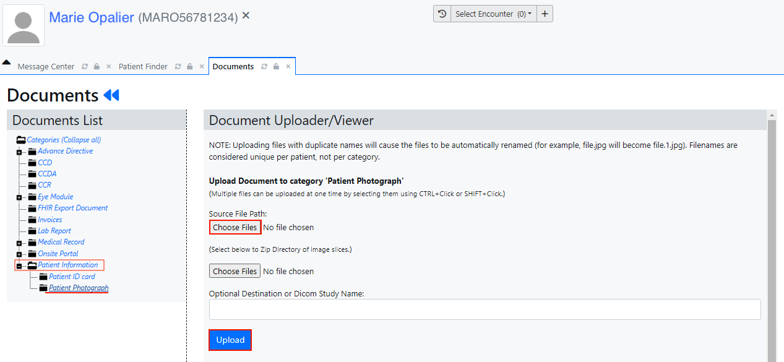Click the double-left arrow beside Documents heading

pyautogui.click(x=111, y=95)
